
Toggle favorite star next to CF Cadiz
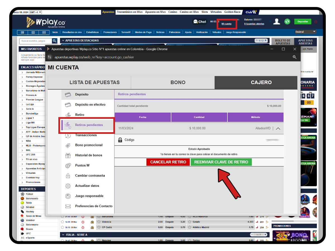tap(99, 227)
